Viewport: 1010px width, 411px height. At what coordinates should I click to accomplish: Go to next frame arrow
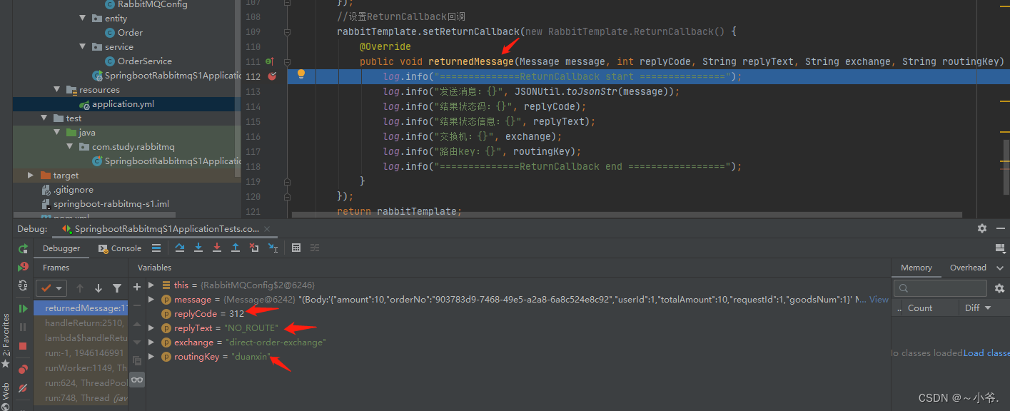(x=99, y=288)
